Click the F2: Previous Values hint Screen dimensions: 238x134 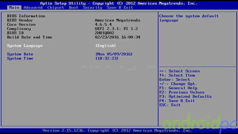[182, 93]
